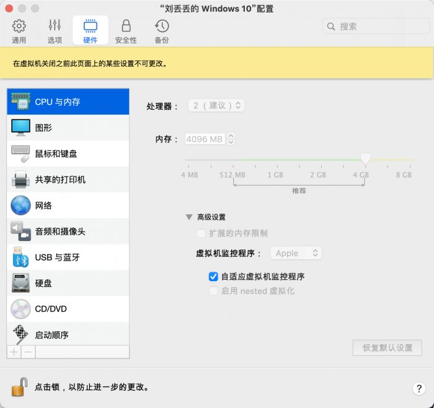
Task: Select the 鼠标和键盘 keyboard icon
Action: pyautogui.click(x=20, y=154)
